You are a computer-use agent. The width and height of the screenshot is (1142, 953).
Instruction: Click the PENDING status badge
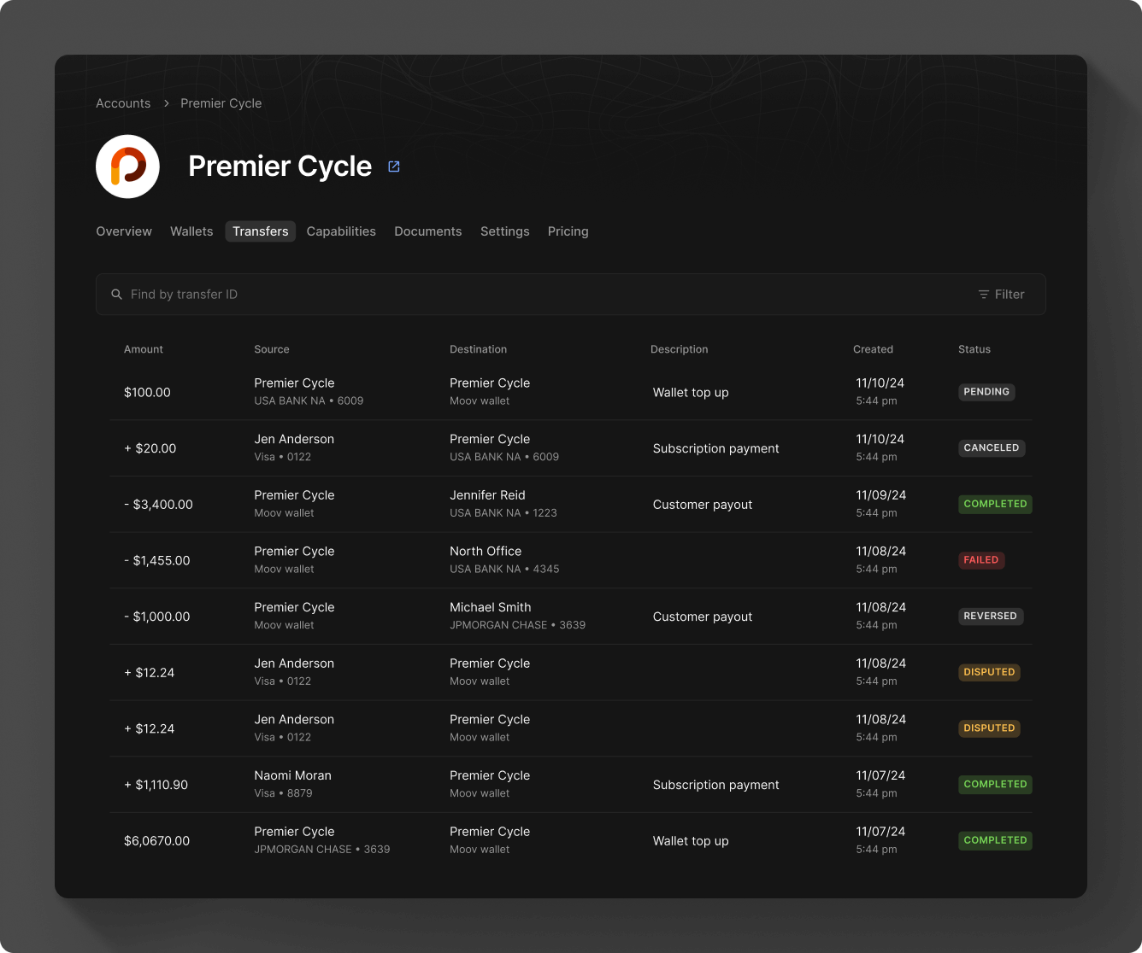(986, 392)
